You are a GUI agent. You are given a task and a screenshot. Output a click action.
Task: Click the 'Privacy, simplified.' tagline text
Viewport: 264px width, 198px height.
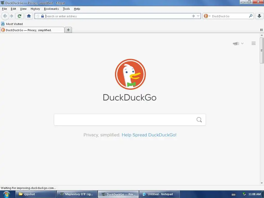click(102, 135)
